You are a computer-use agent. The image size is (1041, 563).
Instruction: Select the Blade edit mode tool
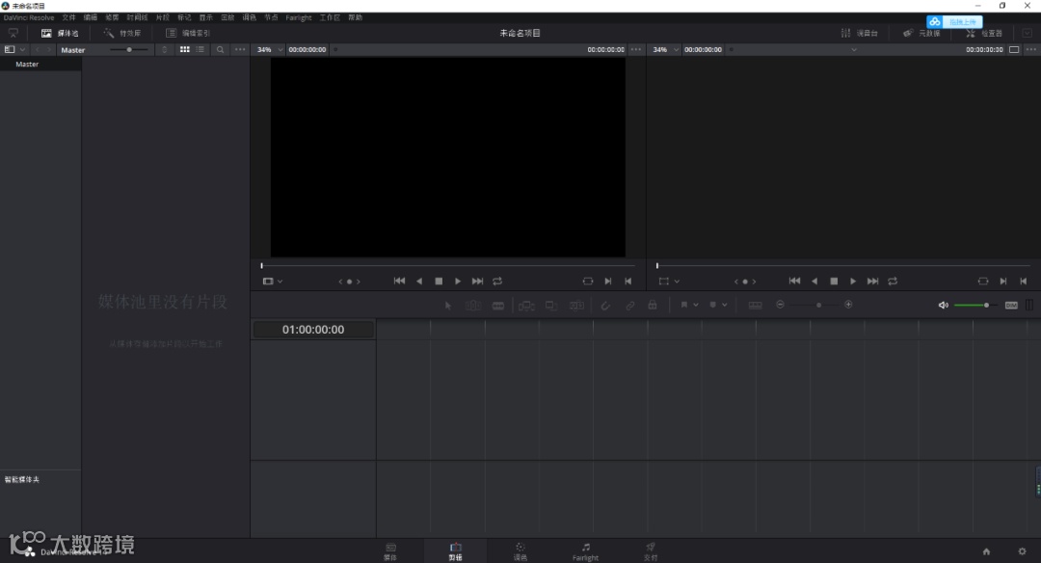498,306
